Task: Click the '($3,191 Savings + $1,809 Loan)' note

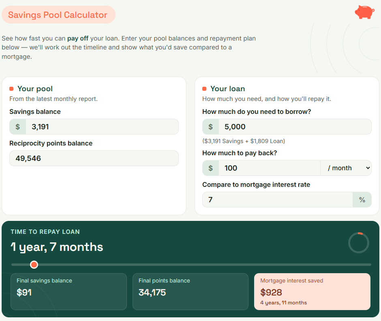Action: [x=244, y=141]
